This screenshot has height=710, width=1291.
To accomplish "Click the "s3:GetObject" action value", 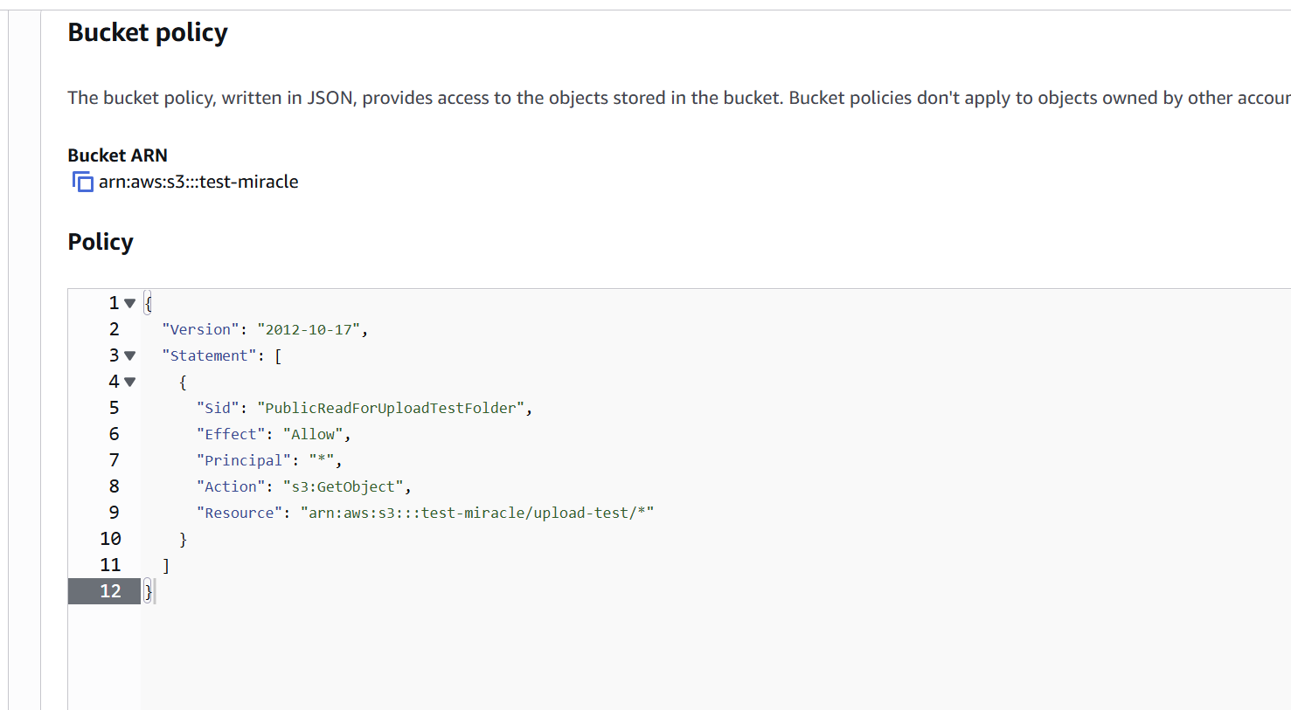I will tap(344, 486).
